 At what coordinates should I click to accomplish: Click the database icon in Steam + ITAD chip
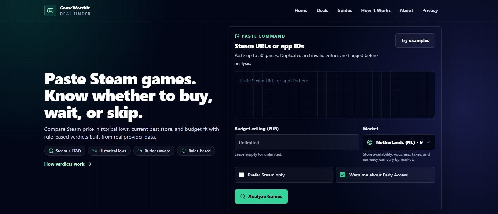tap(51, 151)
